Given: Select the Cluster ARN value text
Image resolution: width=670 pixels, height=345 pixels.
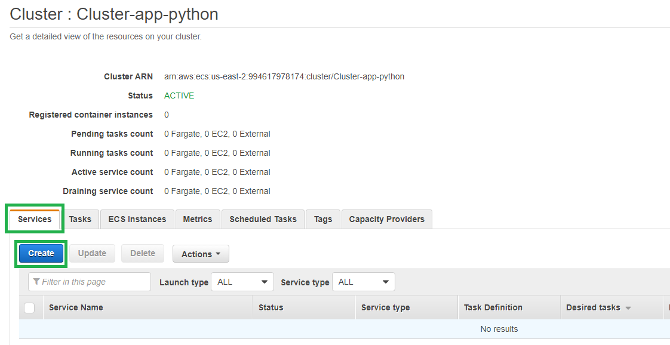Looking at the screenshot, I should pyautogui.click(x=284, y=77).
